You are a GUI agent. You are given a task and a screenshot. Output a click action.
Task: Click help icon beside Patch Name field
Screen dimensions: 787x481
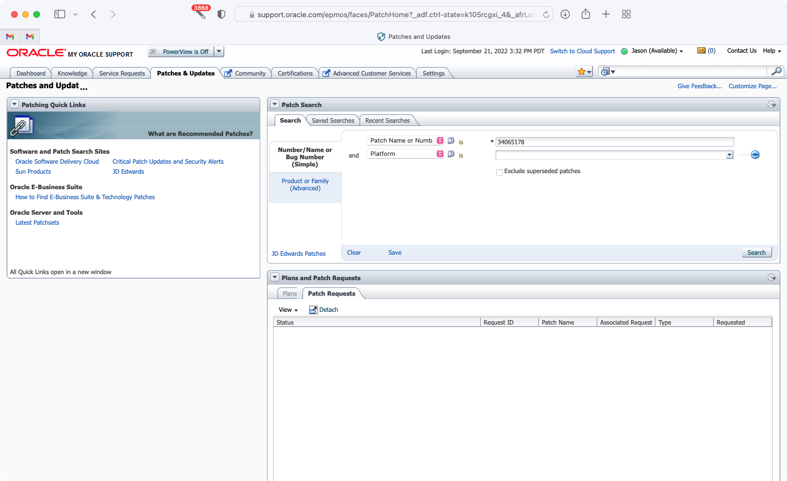451,141
